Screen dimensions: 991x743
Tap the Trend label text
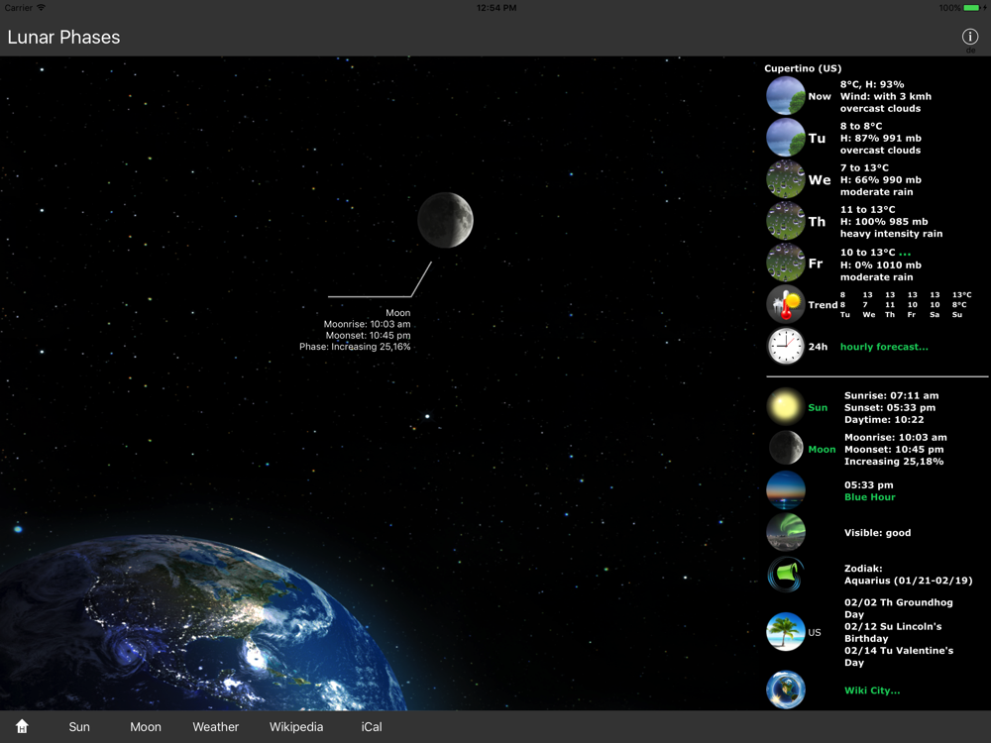click(823, 304)
